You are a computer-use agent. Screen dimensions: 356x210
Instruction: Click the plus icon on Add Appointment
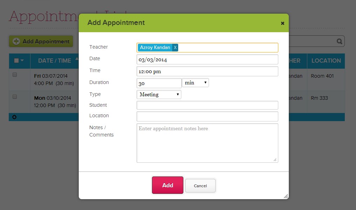[x=16, y=41]
